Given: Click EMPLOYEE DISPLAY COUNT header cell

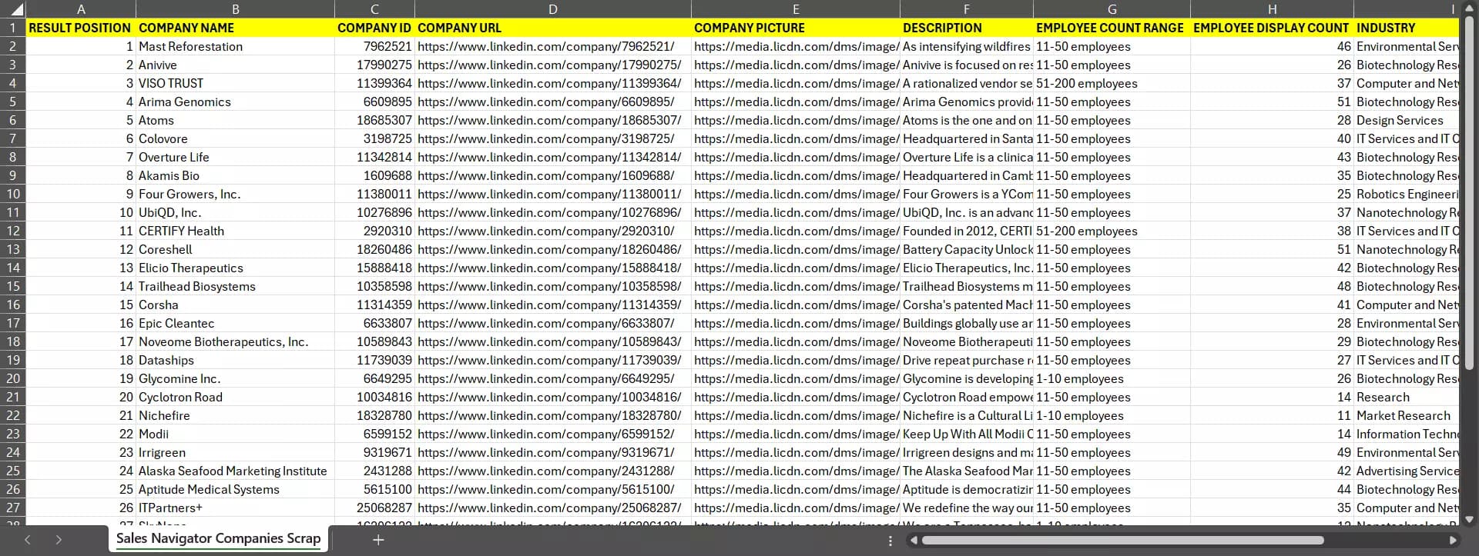Looking at the screenshot, I should (x=1272, y=28).
